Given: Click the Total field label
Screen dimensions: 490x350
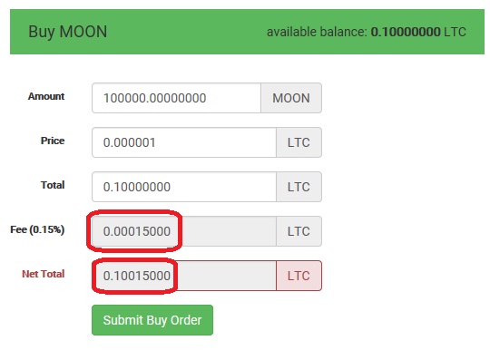Looking at the screenshot, I should coord(53,185).
